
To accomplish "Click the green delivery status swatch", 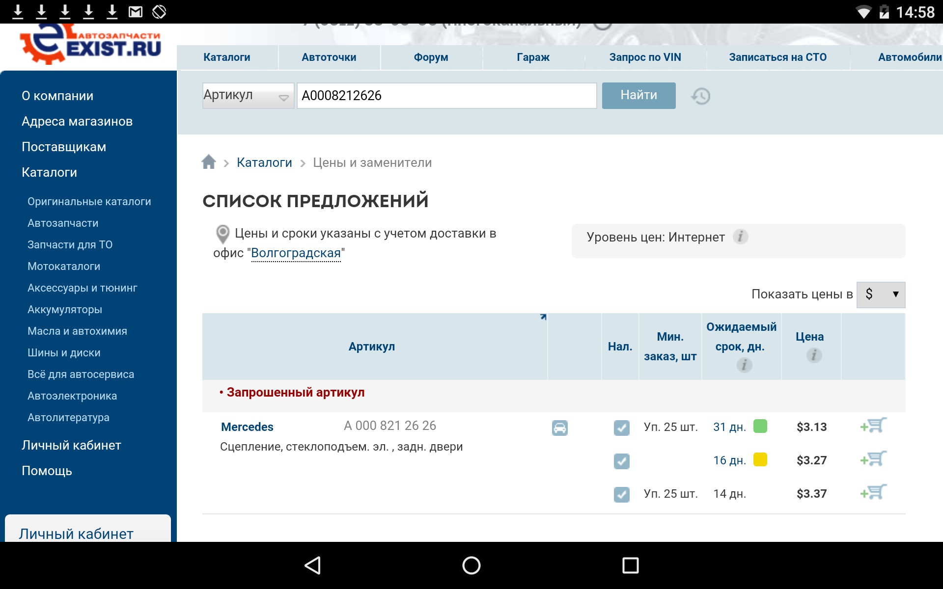I will (760, 426).
